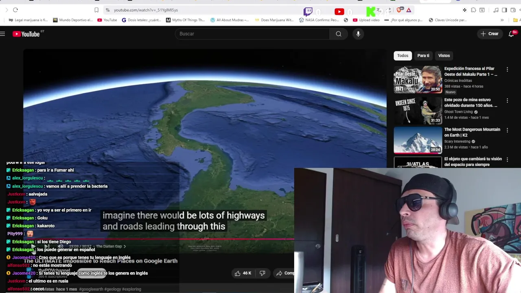Seek the video on the red progress bar
The height and width of the screenshot is (293, 521).
pos(159,239)
